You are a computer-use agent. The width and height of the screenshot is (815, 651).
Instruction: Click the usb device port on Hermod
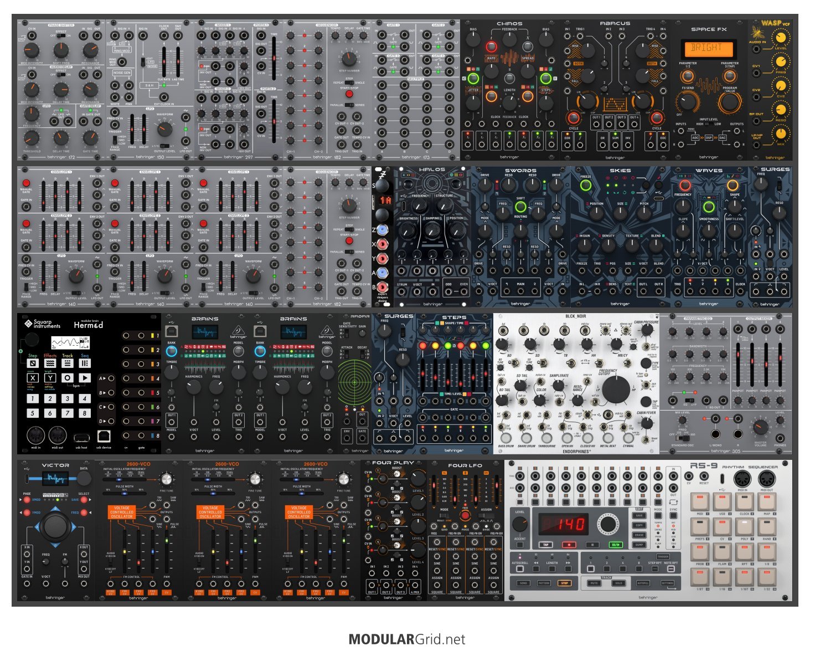pos(104,437)
